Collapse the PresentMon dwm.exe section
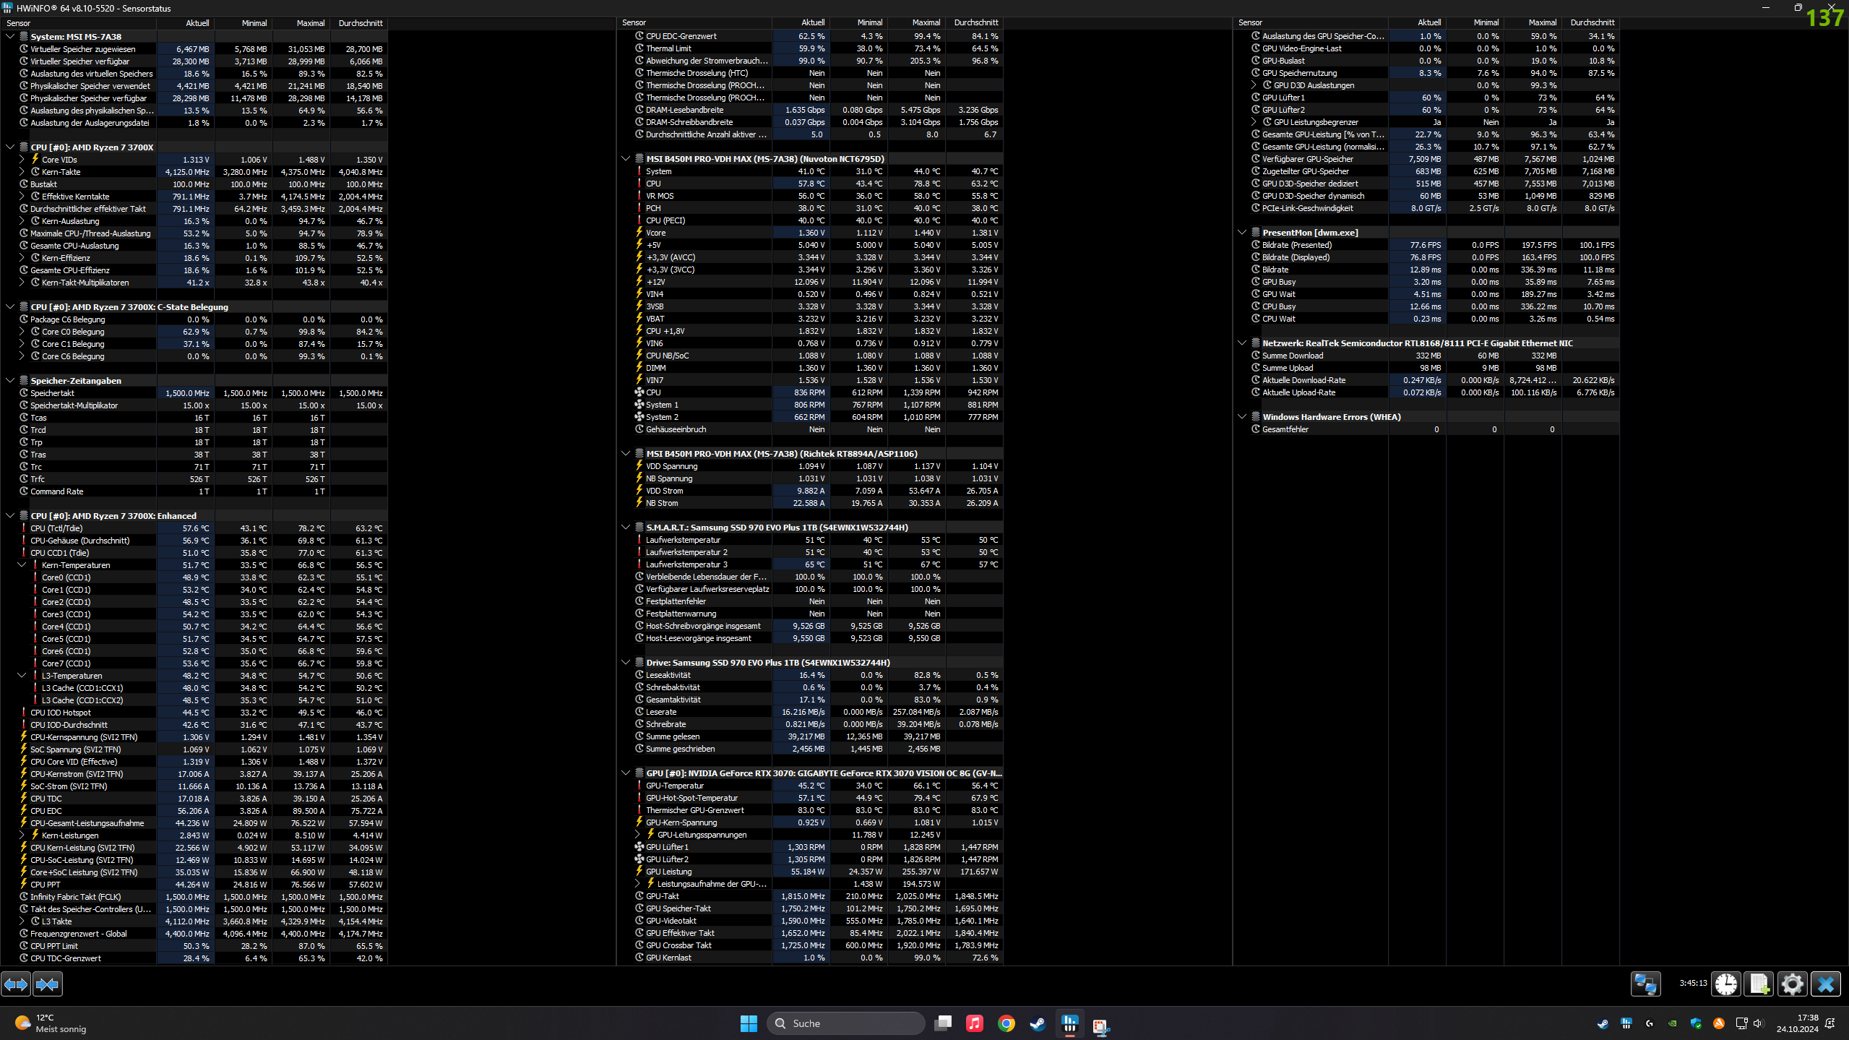The width and height of the screenshot is (1849, 1040). 1242,233
